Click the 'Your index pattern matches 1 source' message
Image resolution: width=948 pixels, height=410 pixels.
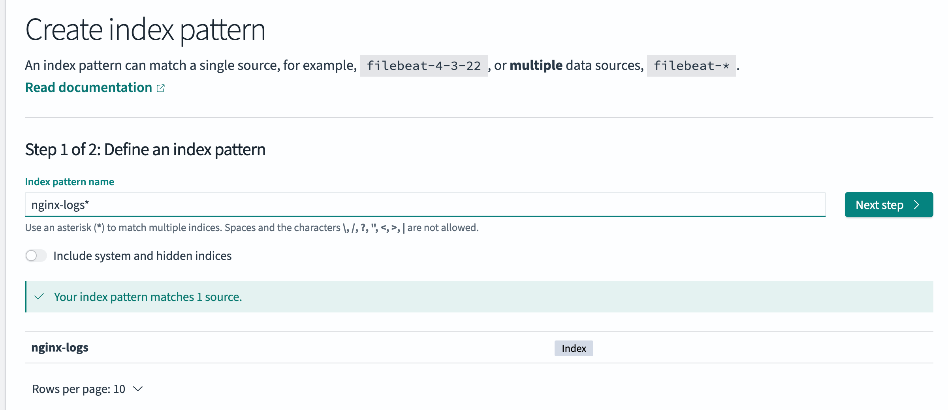148,297
